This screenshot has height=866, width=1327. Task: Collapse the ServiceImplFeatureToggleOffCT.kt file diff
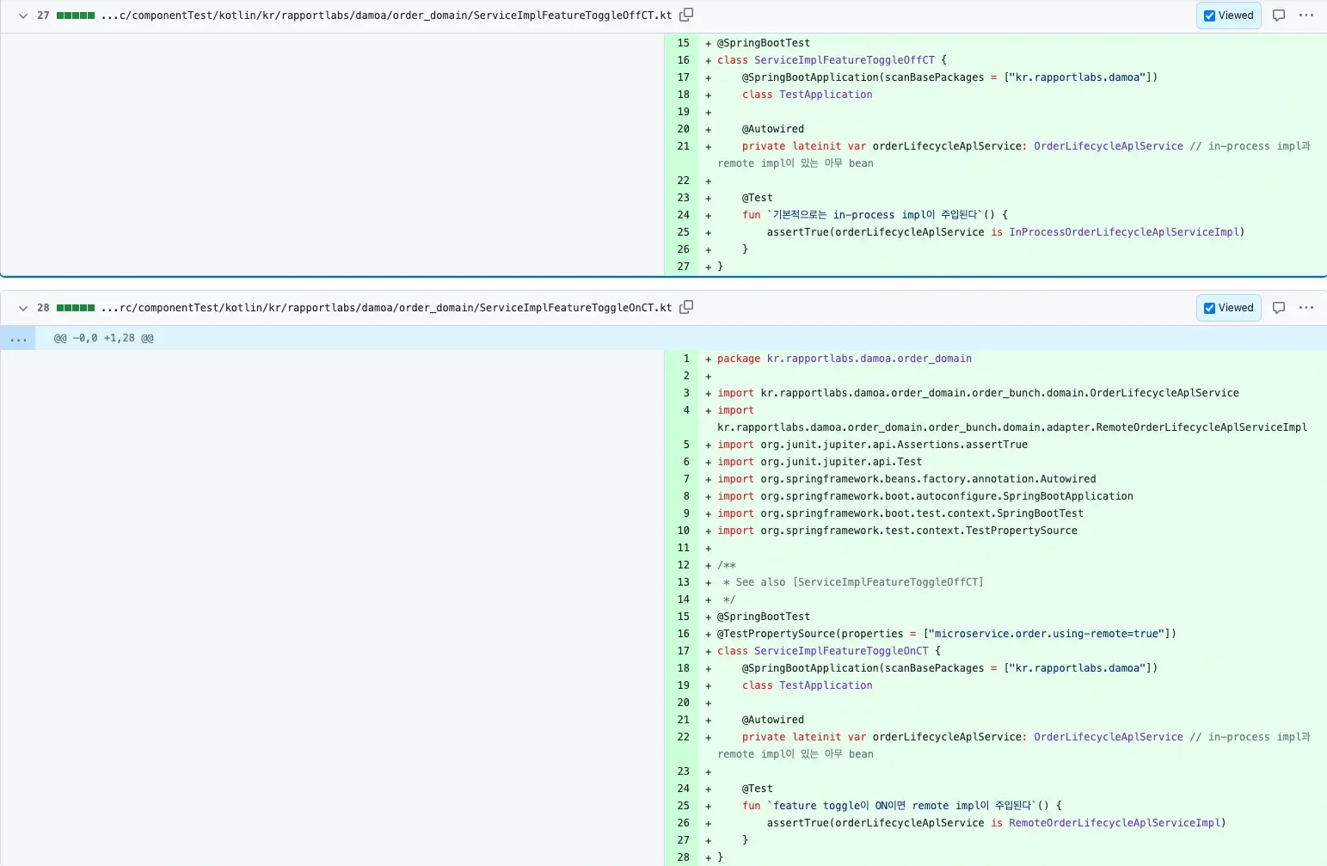23,15
